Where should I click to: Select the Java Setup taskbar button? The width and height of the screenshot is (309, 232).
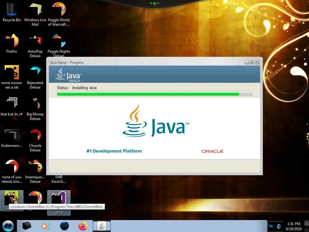point(101,226)
